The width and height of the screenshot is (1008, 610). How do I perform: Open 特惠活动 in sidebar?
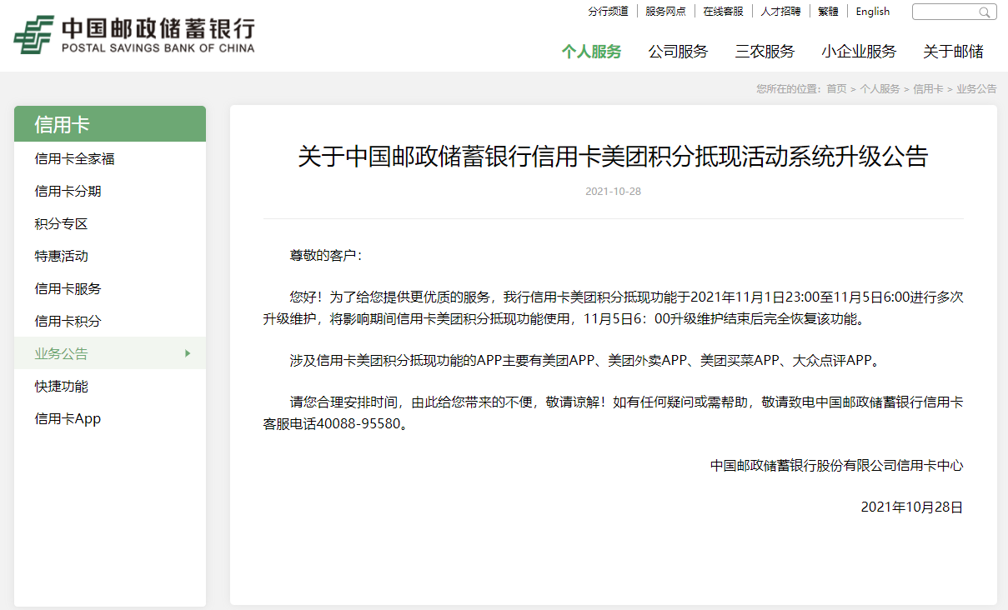click(x=110, y=256)
